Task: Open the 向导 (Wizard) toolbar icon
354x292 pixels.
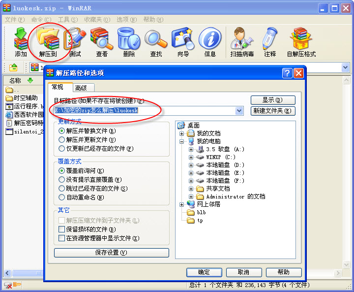Action: 183,42
